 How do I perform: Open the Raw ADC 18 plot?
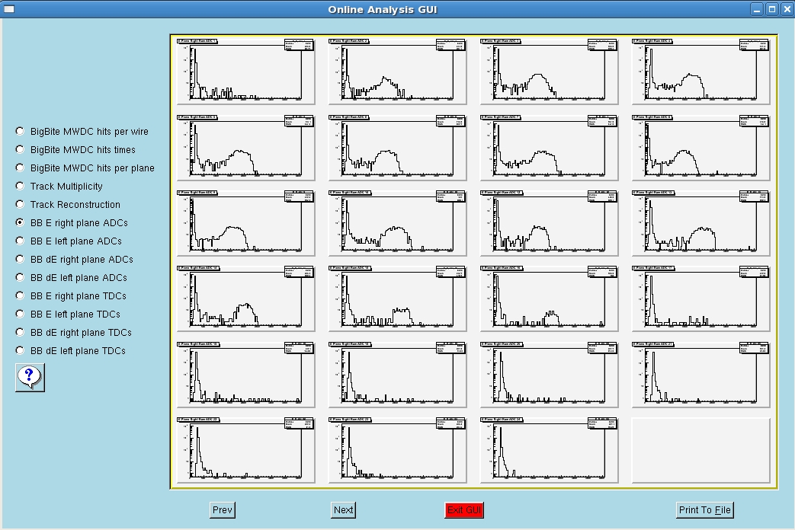coord(246,375)
